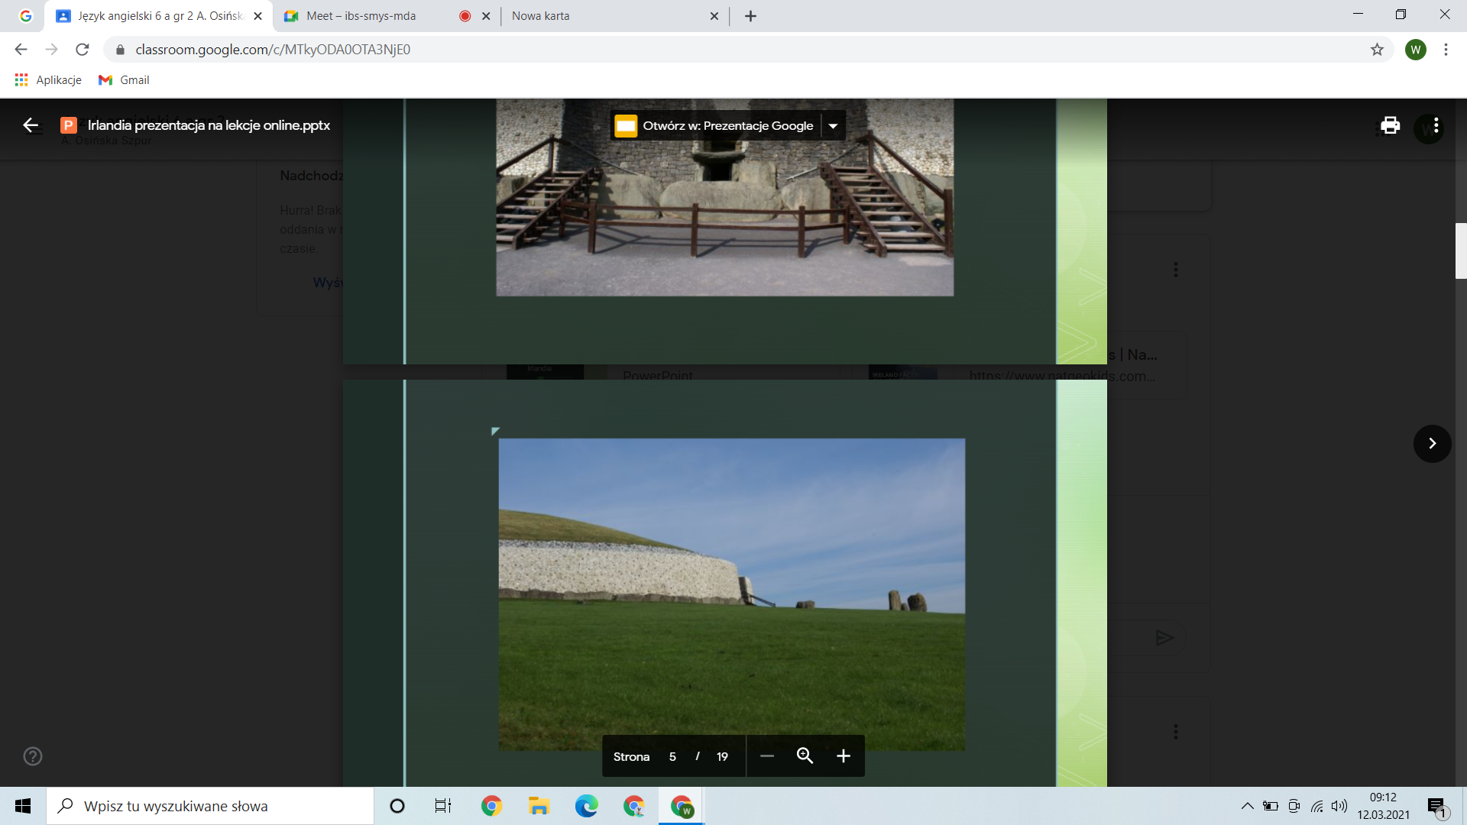1467x825 pixels.
Task: Reload the page
Action: [83, 50]
